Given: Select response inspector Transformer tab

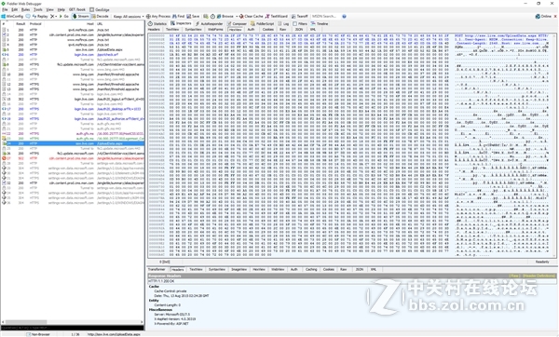Looking at the screenshot, I should 157,269.
